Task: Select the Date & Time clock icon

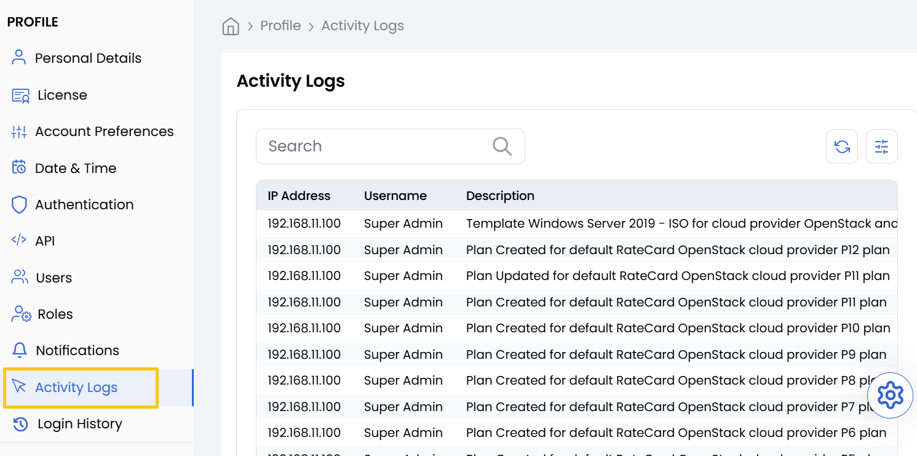Action: click(19, 167)
